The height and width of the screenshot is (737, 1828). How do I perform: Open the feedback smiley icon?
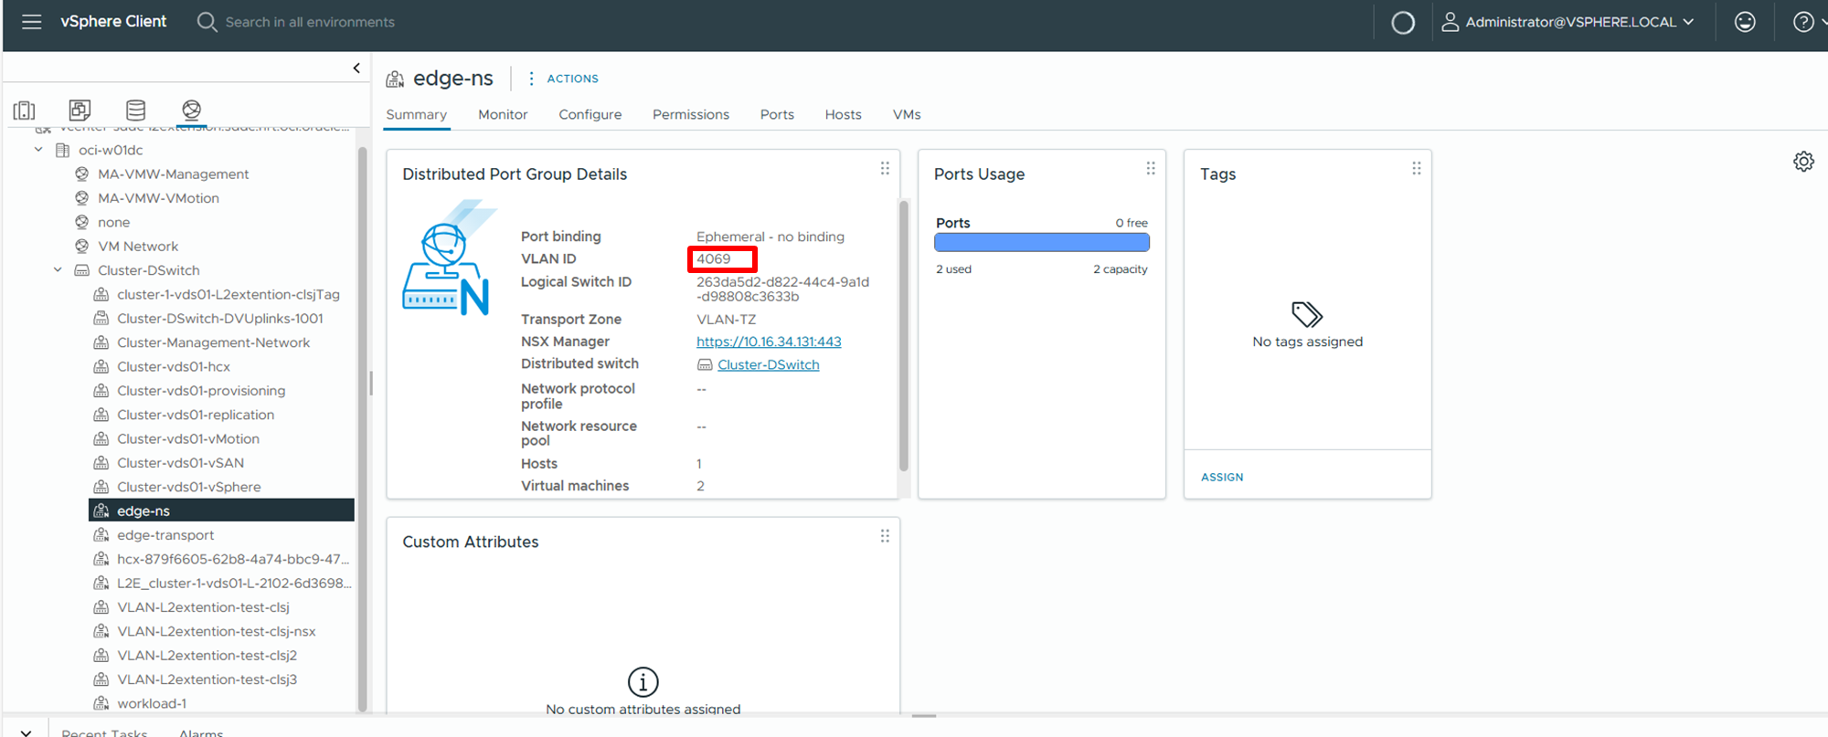(1745, 22)
